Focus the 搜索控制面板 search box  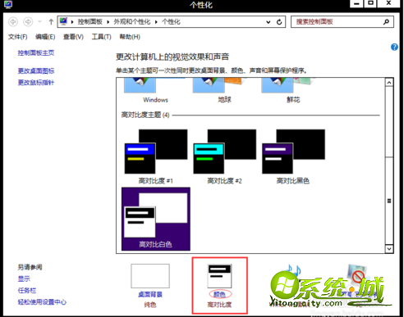(342, 22)
